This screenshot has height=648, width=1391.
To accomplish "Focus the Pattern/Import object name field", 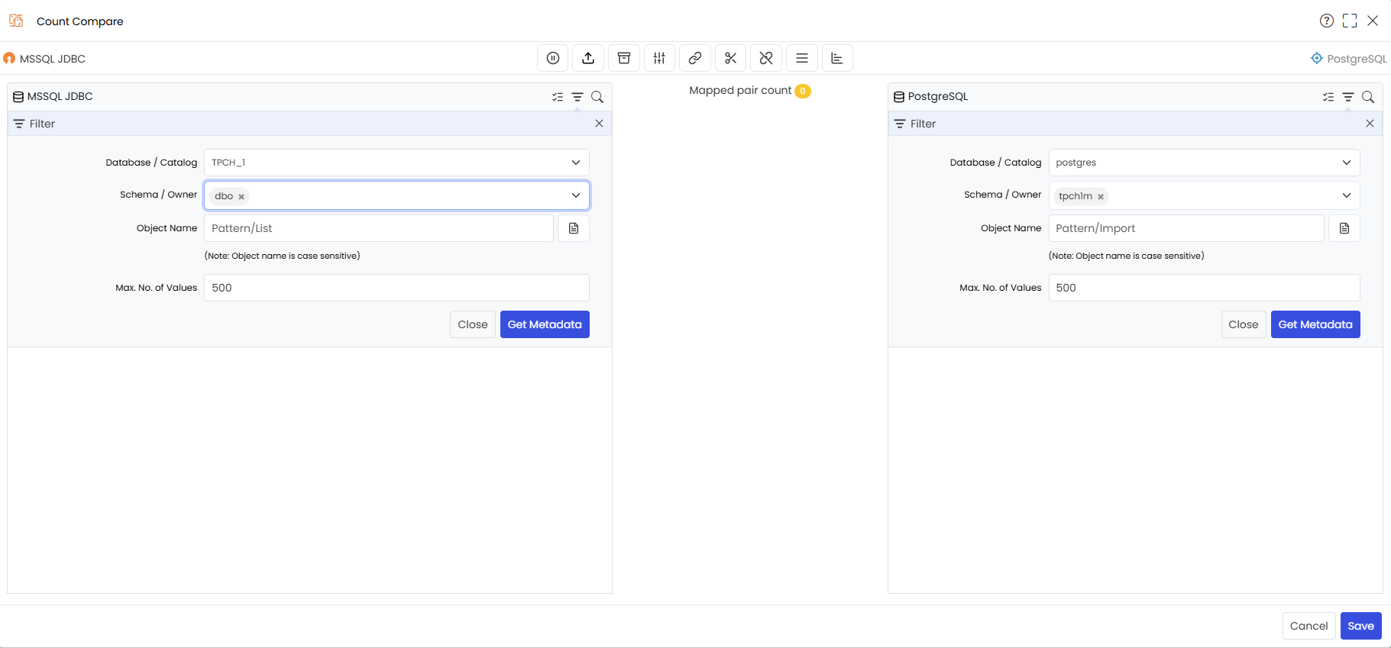I will [1186, 228].
